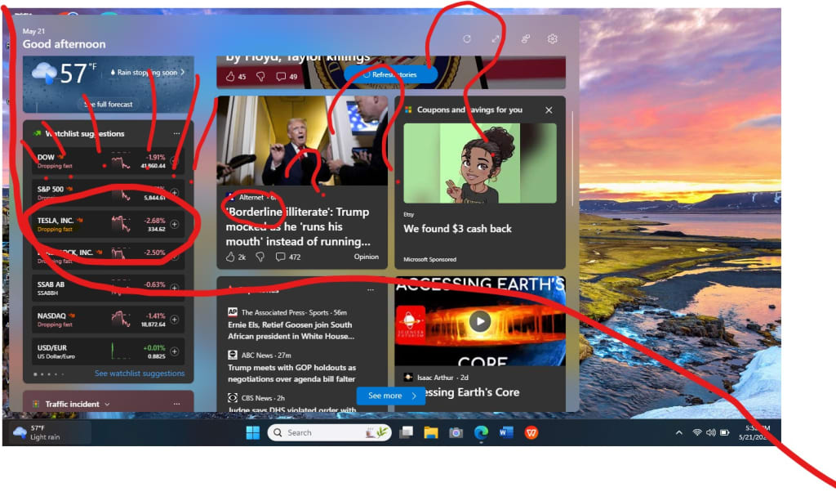Click The Associated Press source icon
This screenshot has width=836, height=501.
pos(233,312)
